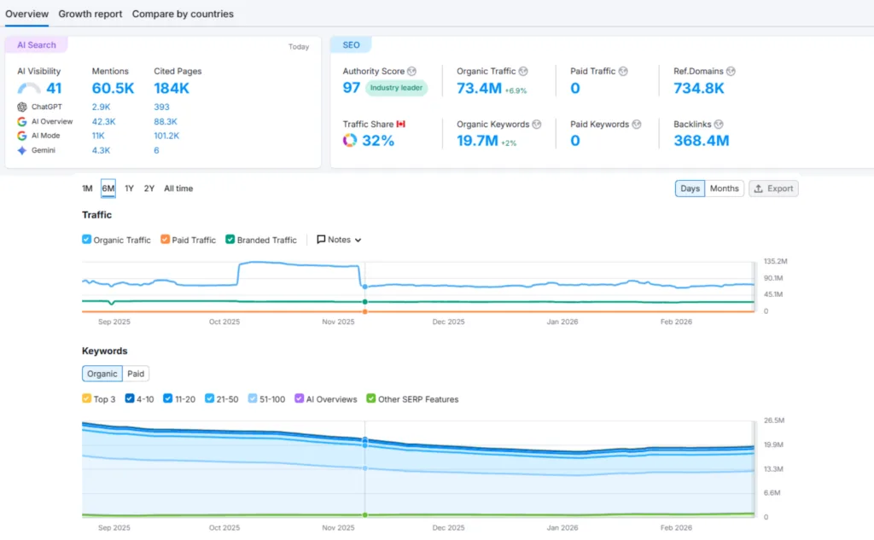Image resolution: width=874 pixels, height=540 pixels.
Task: Toggle the Paid Traffic checkbox
Action: click(165, 240)
